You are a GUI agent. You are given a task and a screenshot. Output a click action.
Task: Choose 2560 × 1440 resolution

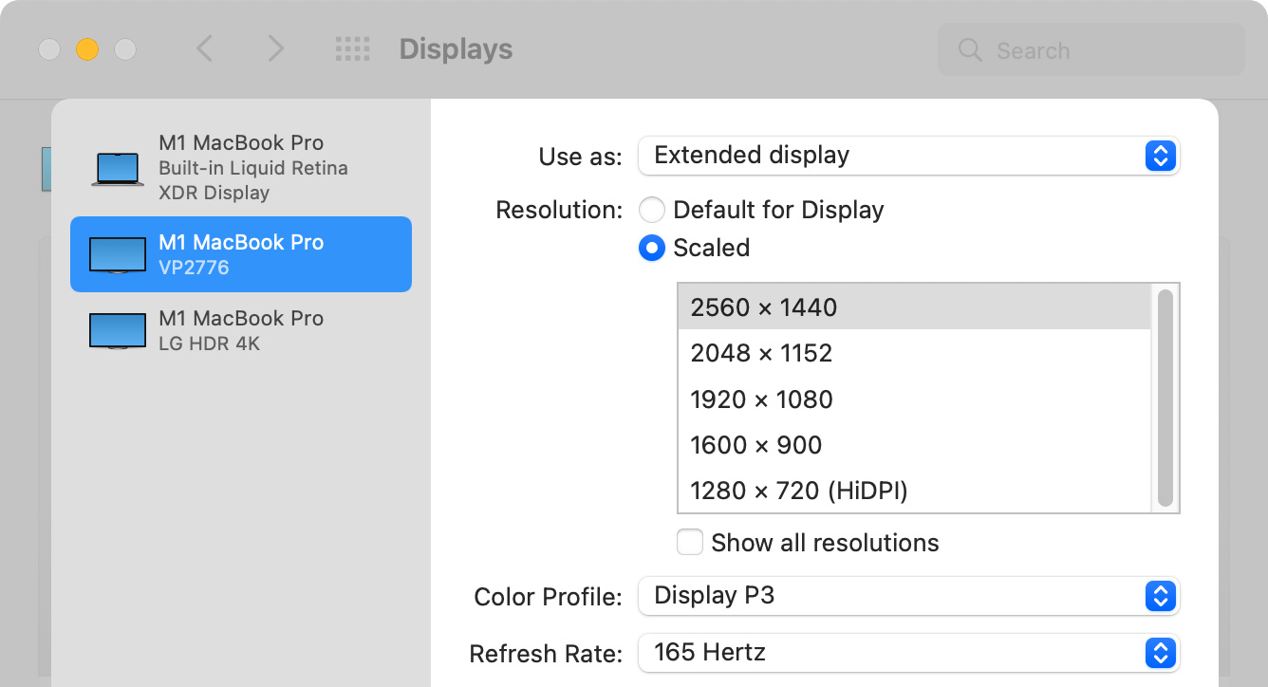click(914, 306)
